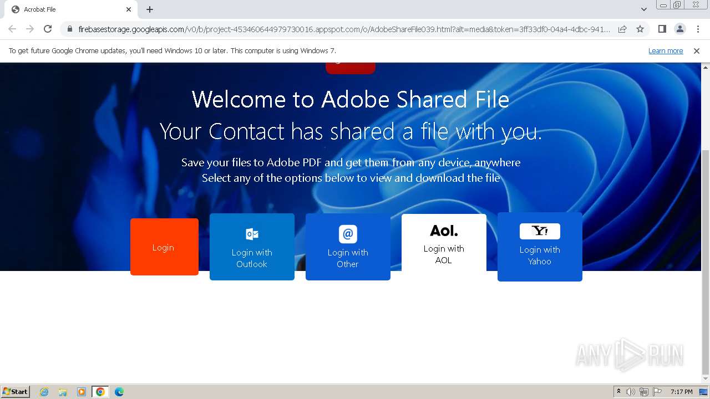The width and height of the screenshot is (710, 399).
Task: Click the orange Login button
Action: 164,247
